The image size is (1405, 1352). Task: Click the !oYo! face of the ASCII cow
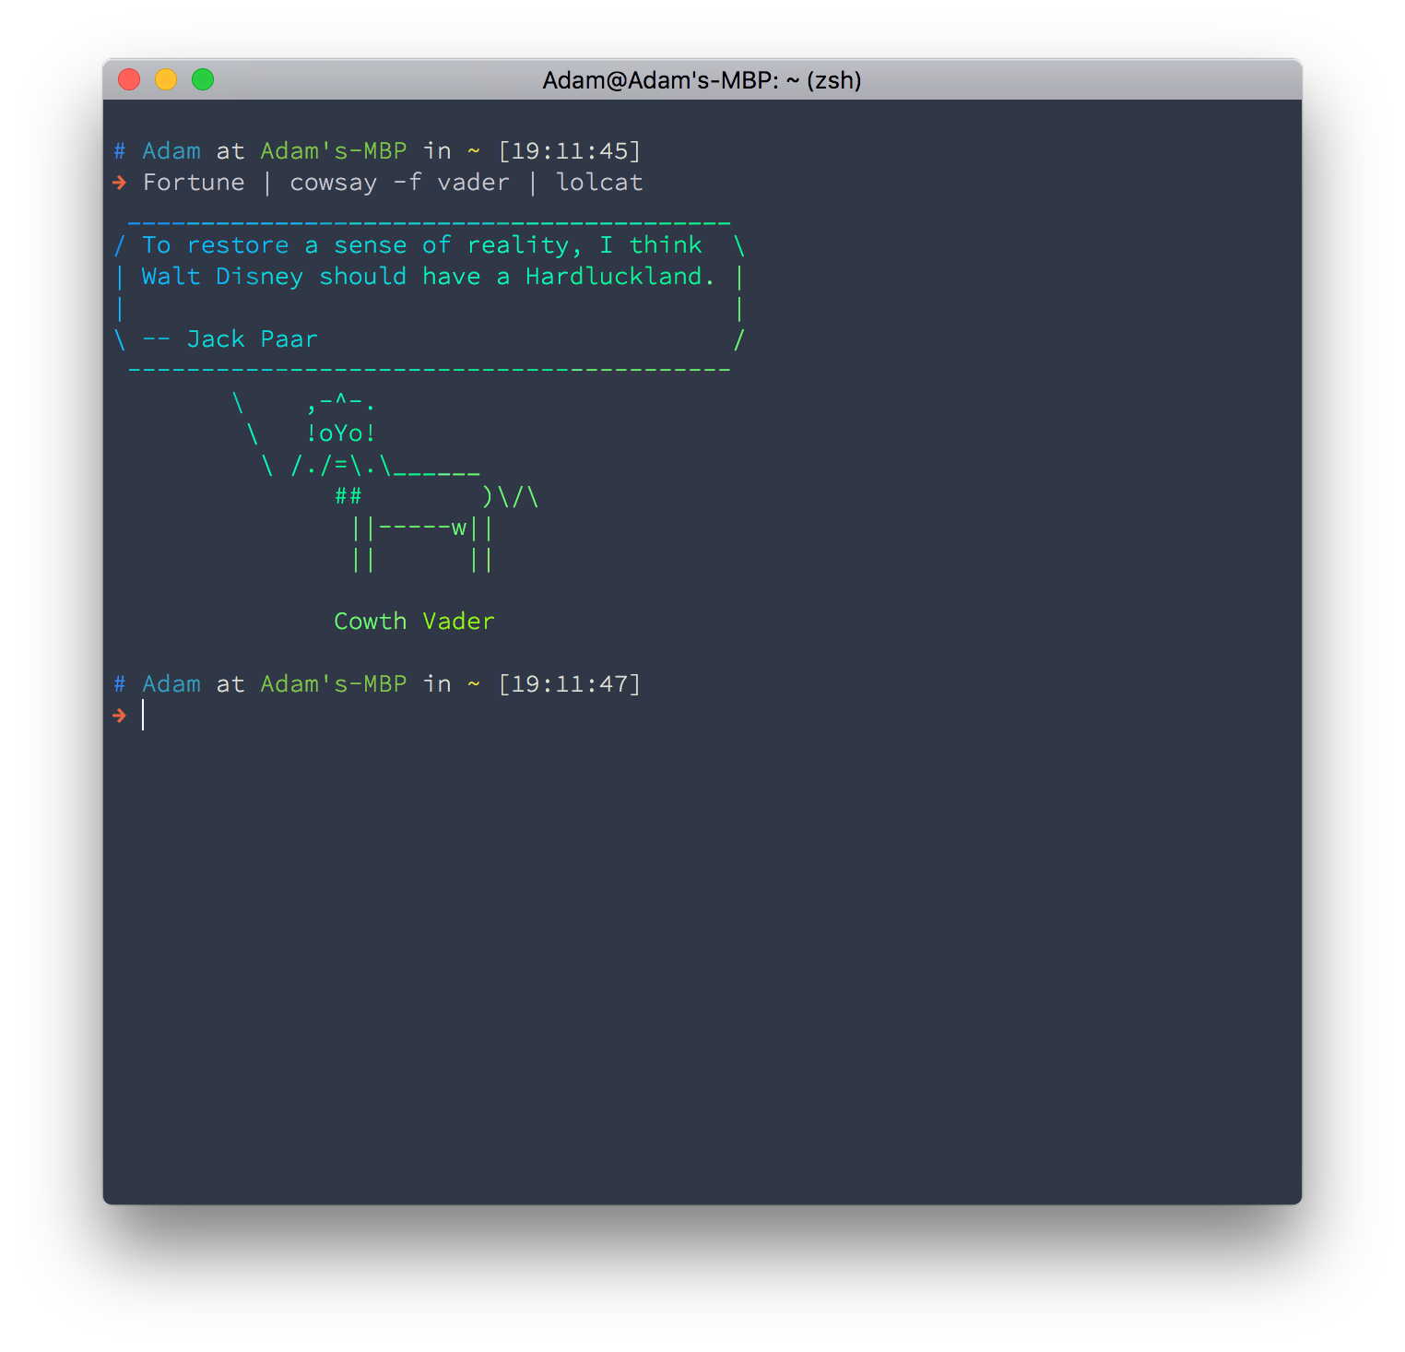[x=341, y=433]
